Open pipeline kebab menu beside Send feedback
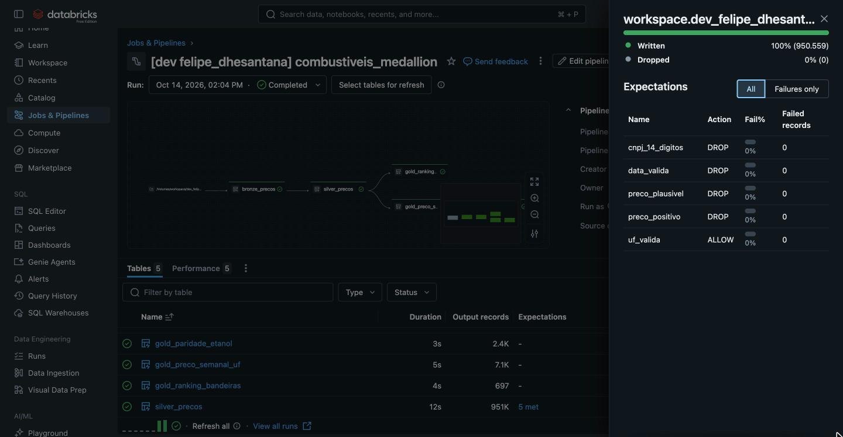 pyautogui.click(x=540, y=61)
